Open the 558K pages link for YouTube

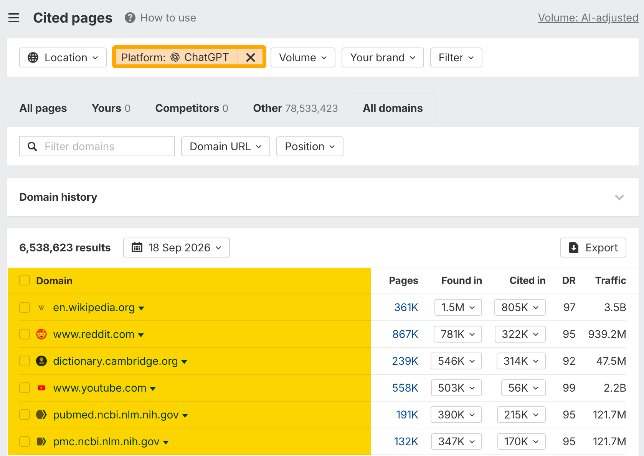[405, 388]
